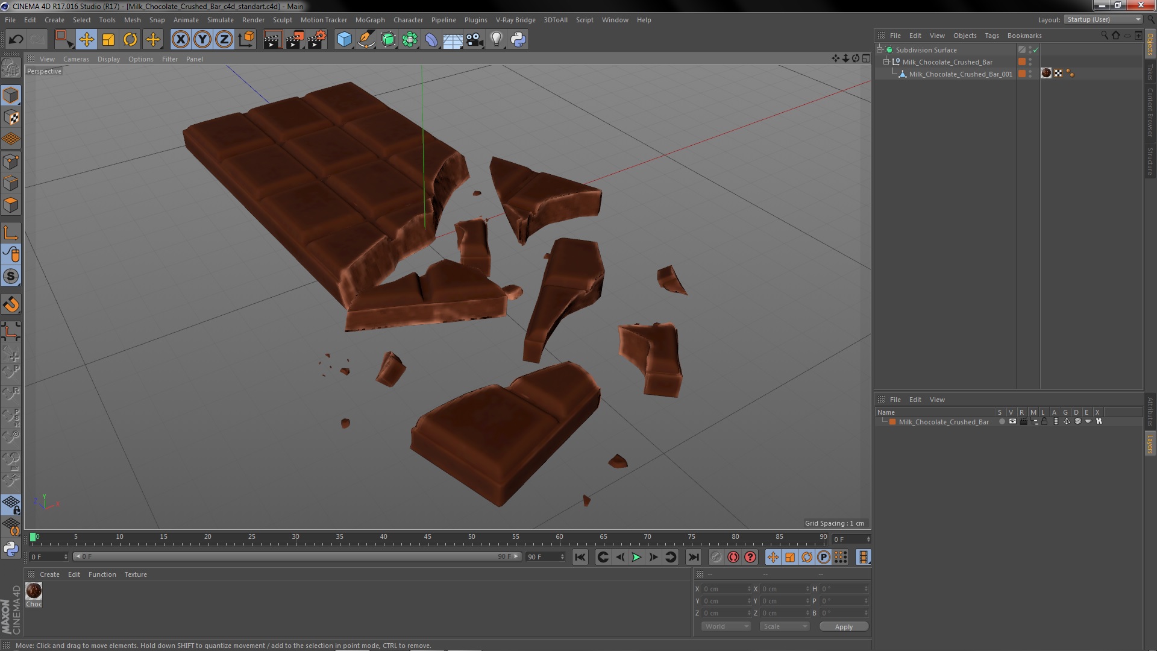1157x651 pixels.
Task: Open the Array modeling objects icon
Action: tap(410, 40)
